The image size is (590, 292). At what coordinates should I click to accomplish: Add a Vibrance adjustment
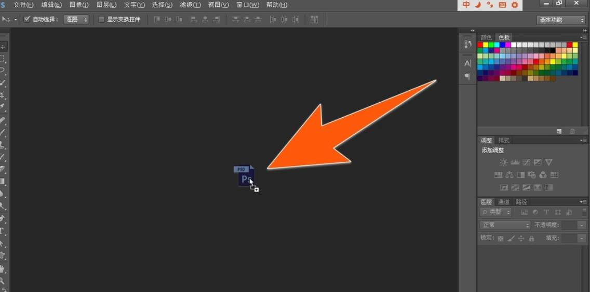tap(548, 162)
